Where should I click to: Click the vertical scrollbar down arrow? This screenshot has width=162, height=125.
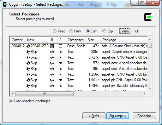coord(150,88)
